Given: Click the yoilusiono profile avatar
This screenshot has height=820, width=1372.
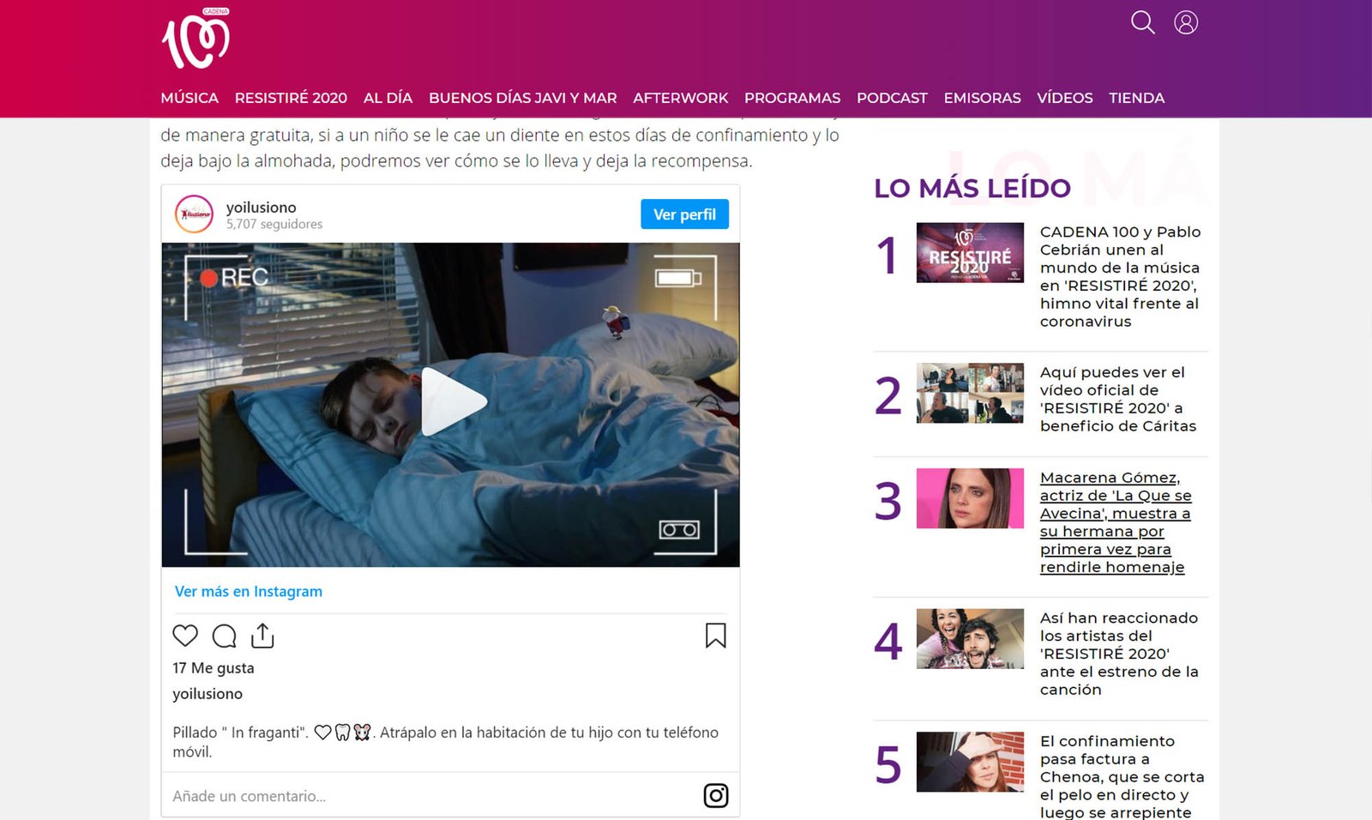Looking at the screenshot, I should tap(195, 214).
